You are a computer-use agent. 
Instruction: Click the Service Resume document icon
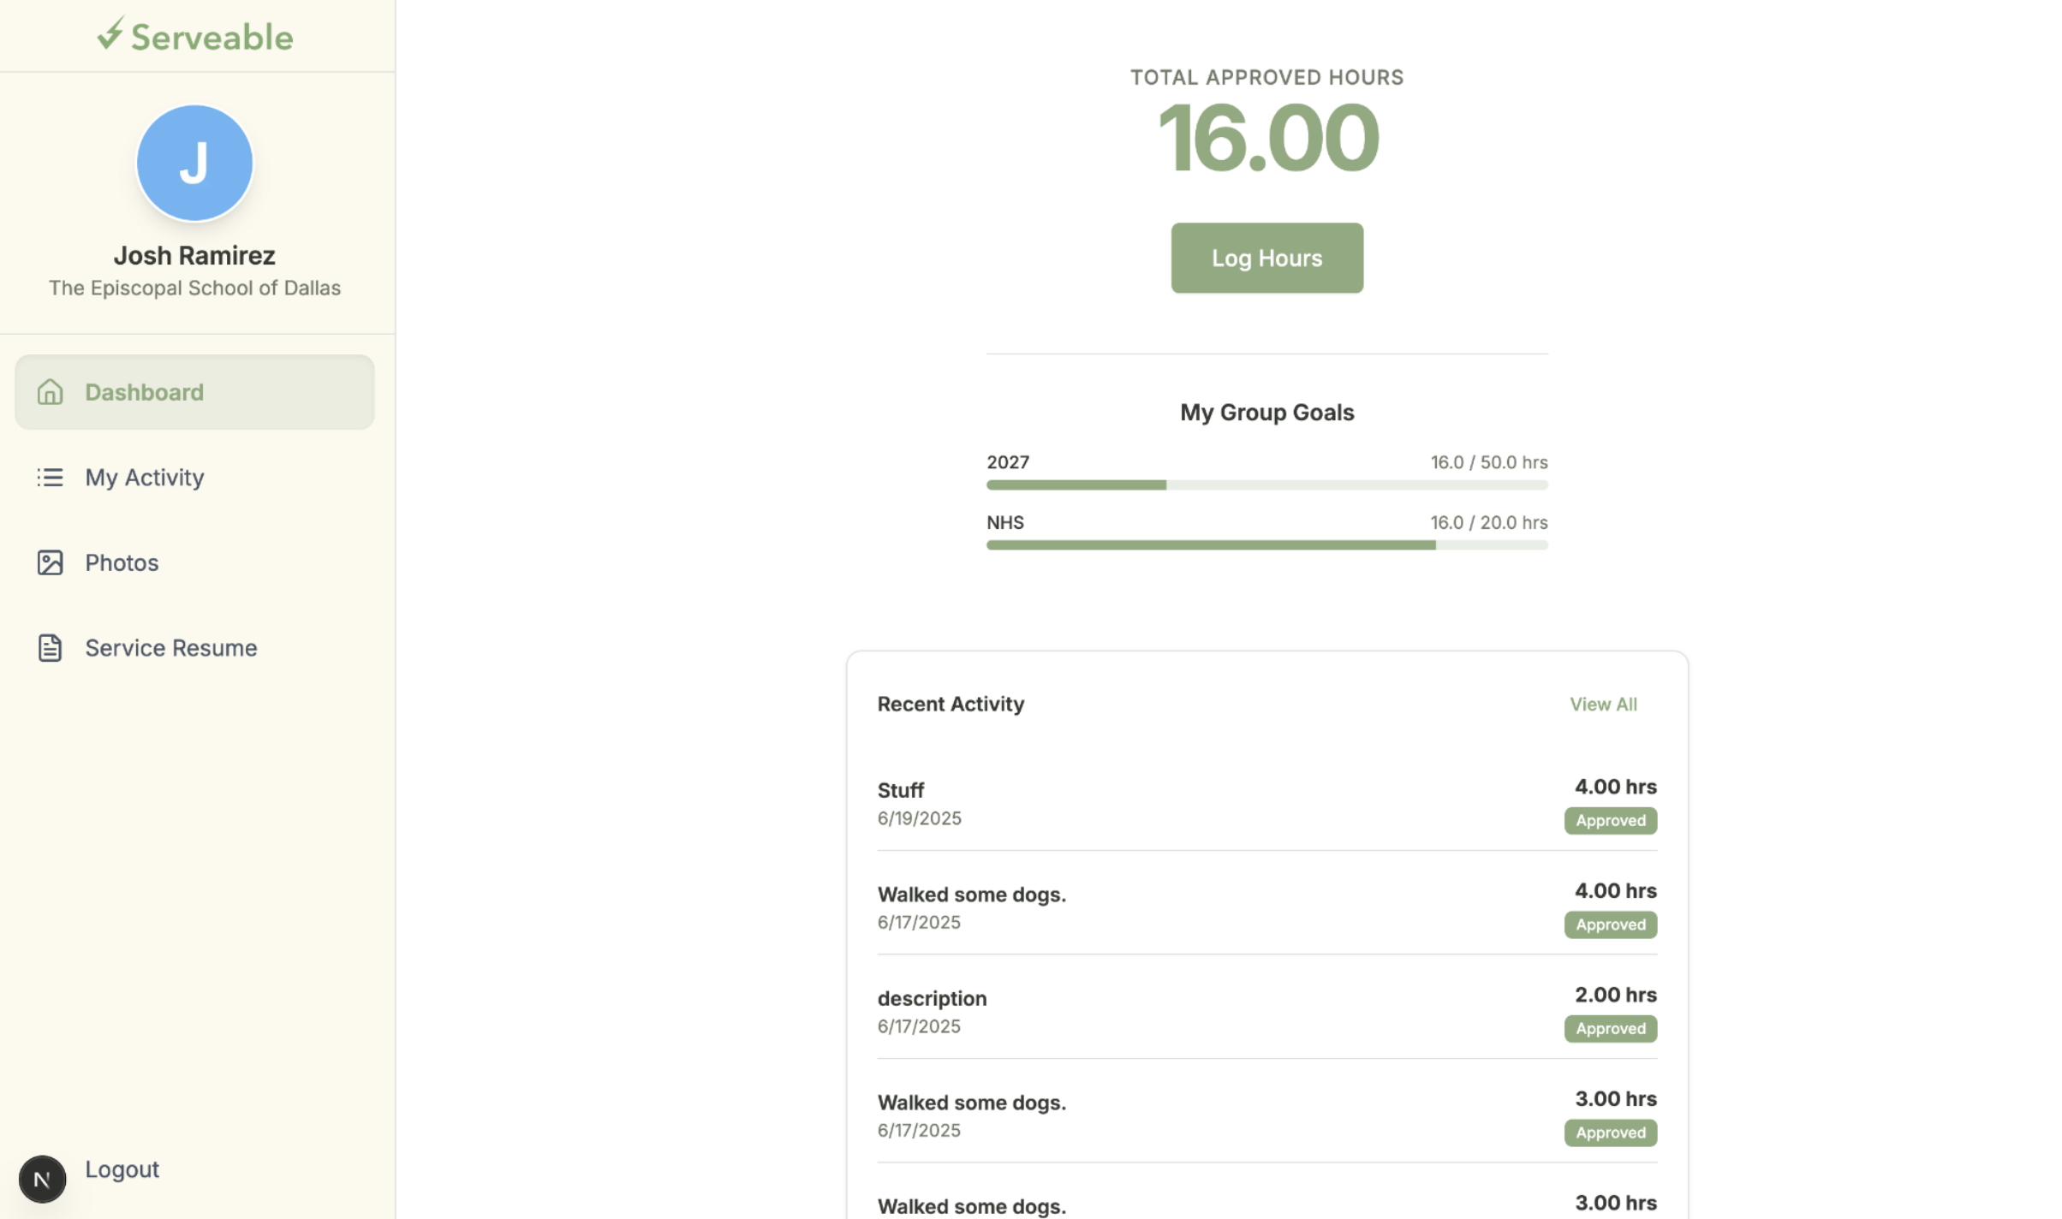pyautogui.click(x=50, y=648)
